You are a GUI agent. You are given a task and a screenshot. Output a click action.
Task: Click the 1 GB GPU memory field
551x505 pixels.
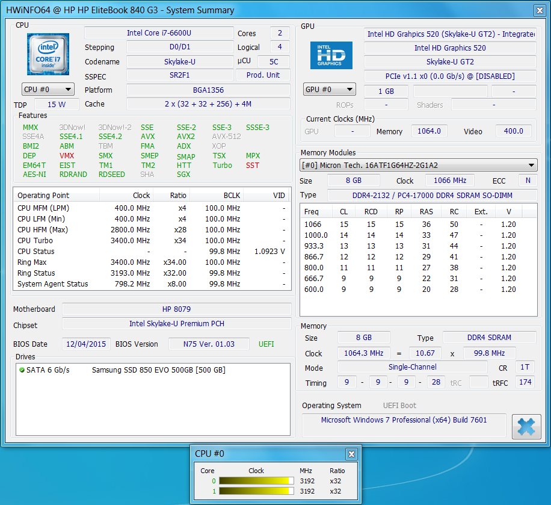point(386,91)
